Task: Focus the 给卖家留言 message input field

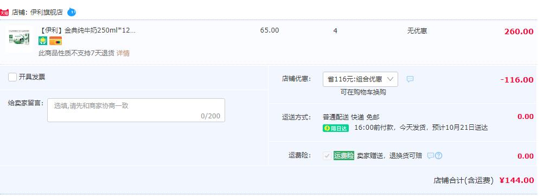Action: pyautogui.click(x=136, y=110)
